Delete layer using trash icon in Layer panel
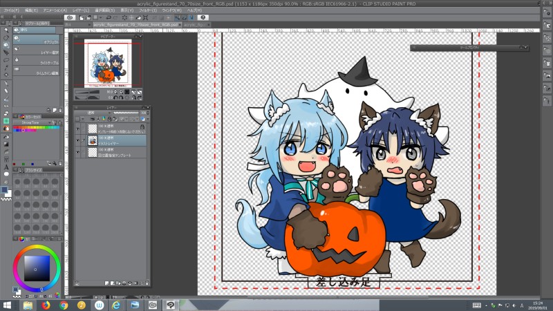Viewport: 553px width, 311px height. (x=147, y=283)
